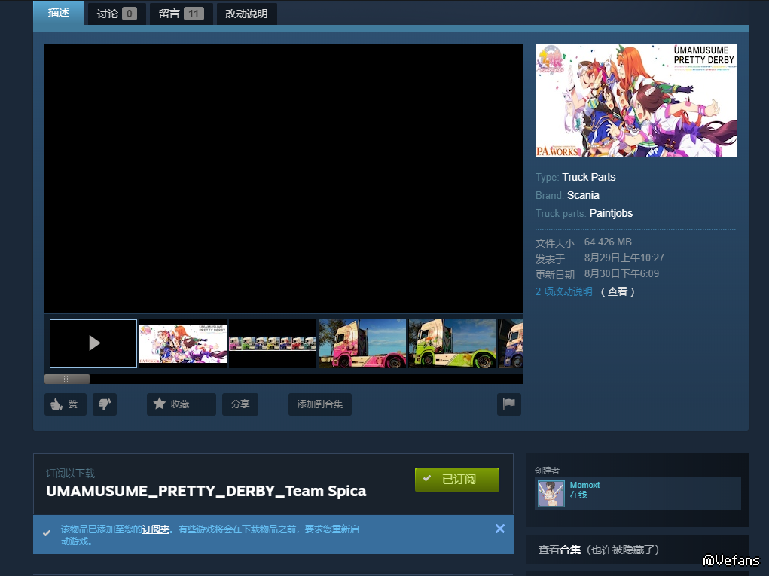Click the thumbs-up 赞 button
Image resolution: width=769 pixels, height=576 pixels.
coord(66,404)
